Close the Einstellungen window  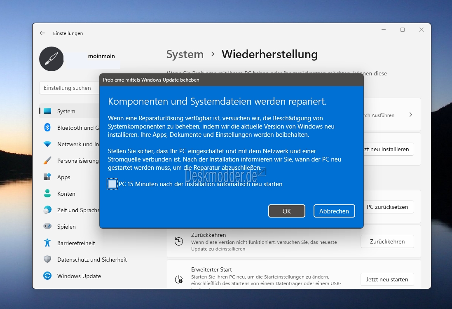(x=422, y=30)
